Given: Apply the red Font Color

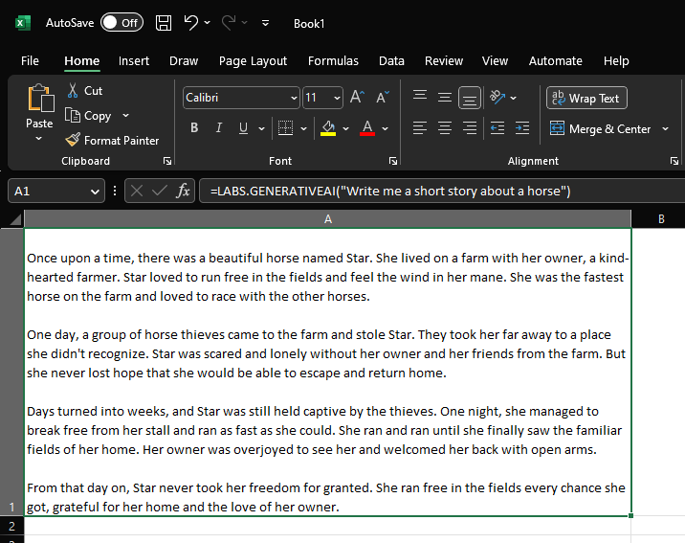Looking at the screenshot, I should [367, 128].
